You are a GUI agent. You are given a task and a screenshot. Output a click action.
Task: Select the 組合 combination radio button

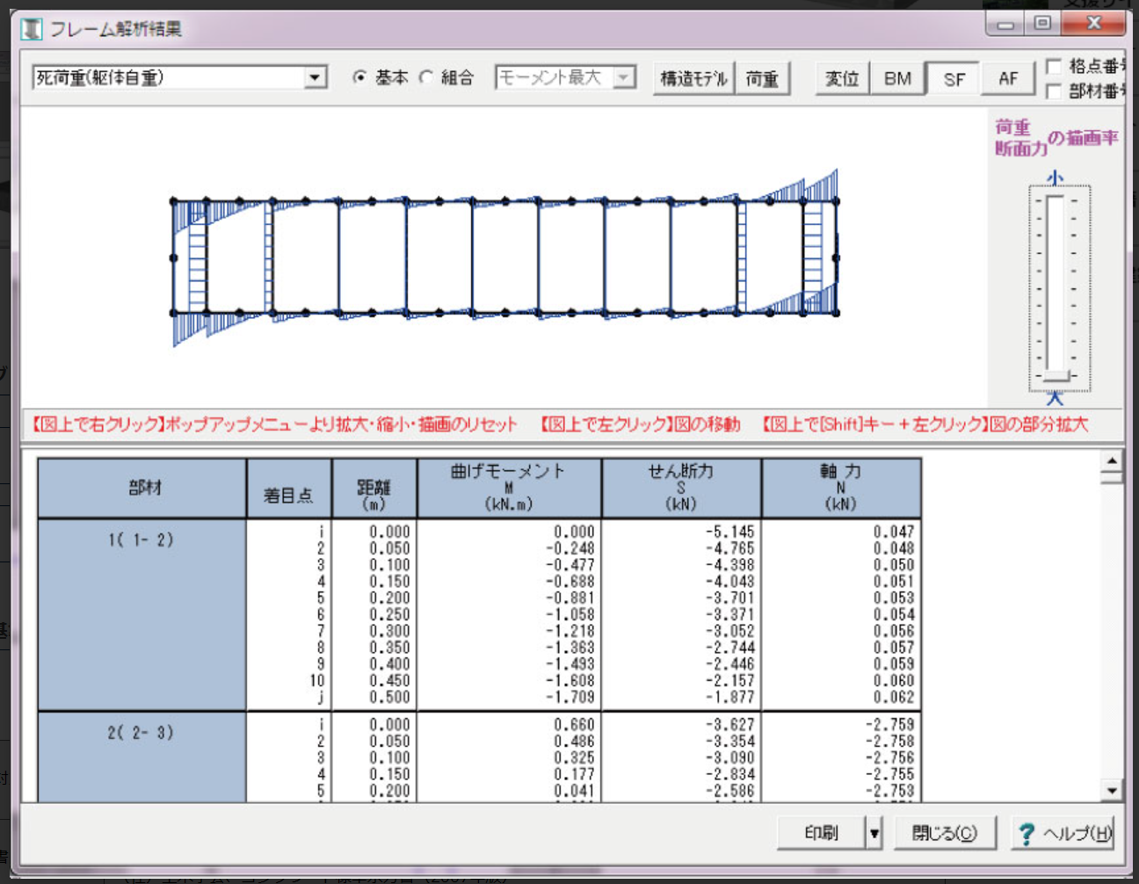pyautogui.click(x=426, y=77)
